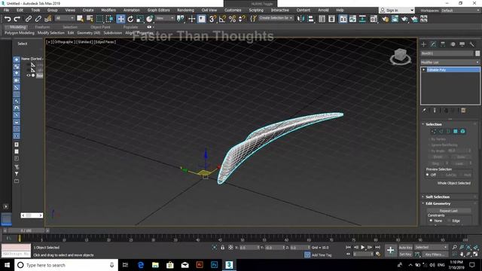Screen dimensions: 482x271
Task: Open the Hierarchy command panel tab
Action: click(443, 44)
